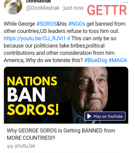135x153 pixels.
Task: Open the #SOROS hashtag
Action: coord(47,24)
